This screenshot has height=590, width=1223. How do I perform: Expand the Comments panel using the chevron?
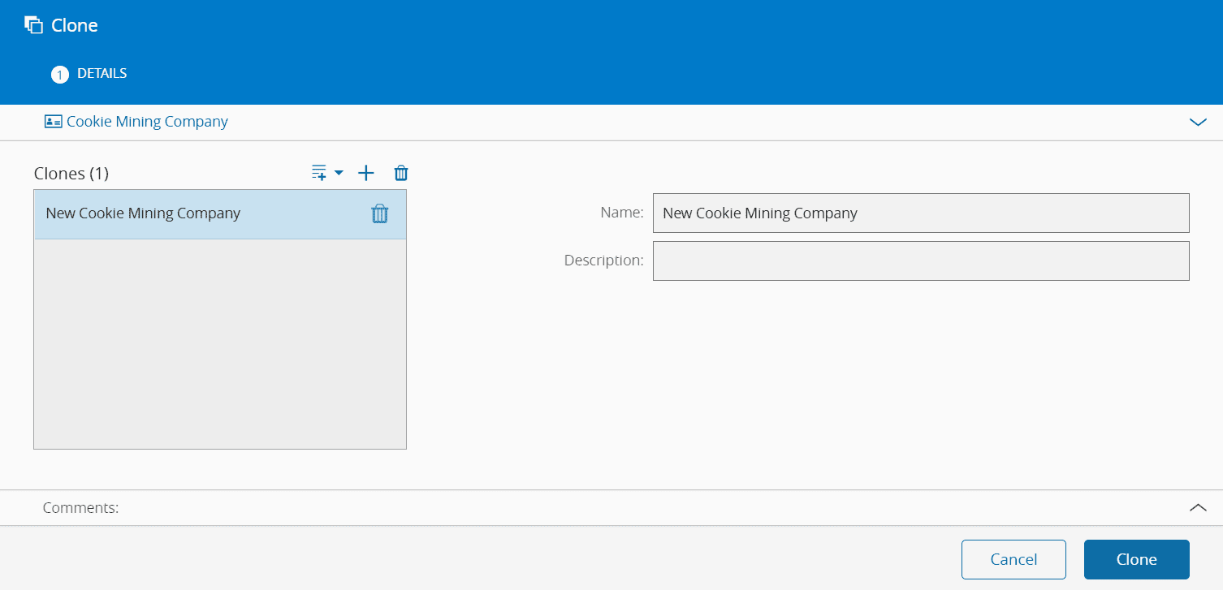point(1198,507)
